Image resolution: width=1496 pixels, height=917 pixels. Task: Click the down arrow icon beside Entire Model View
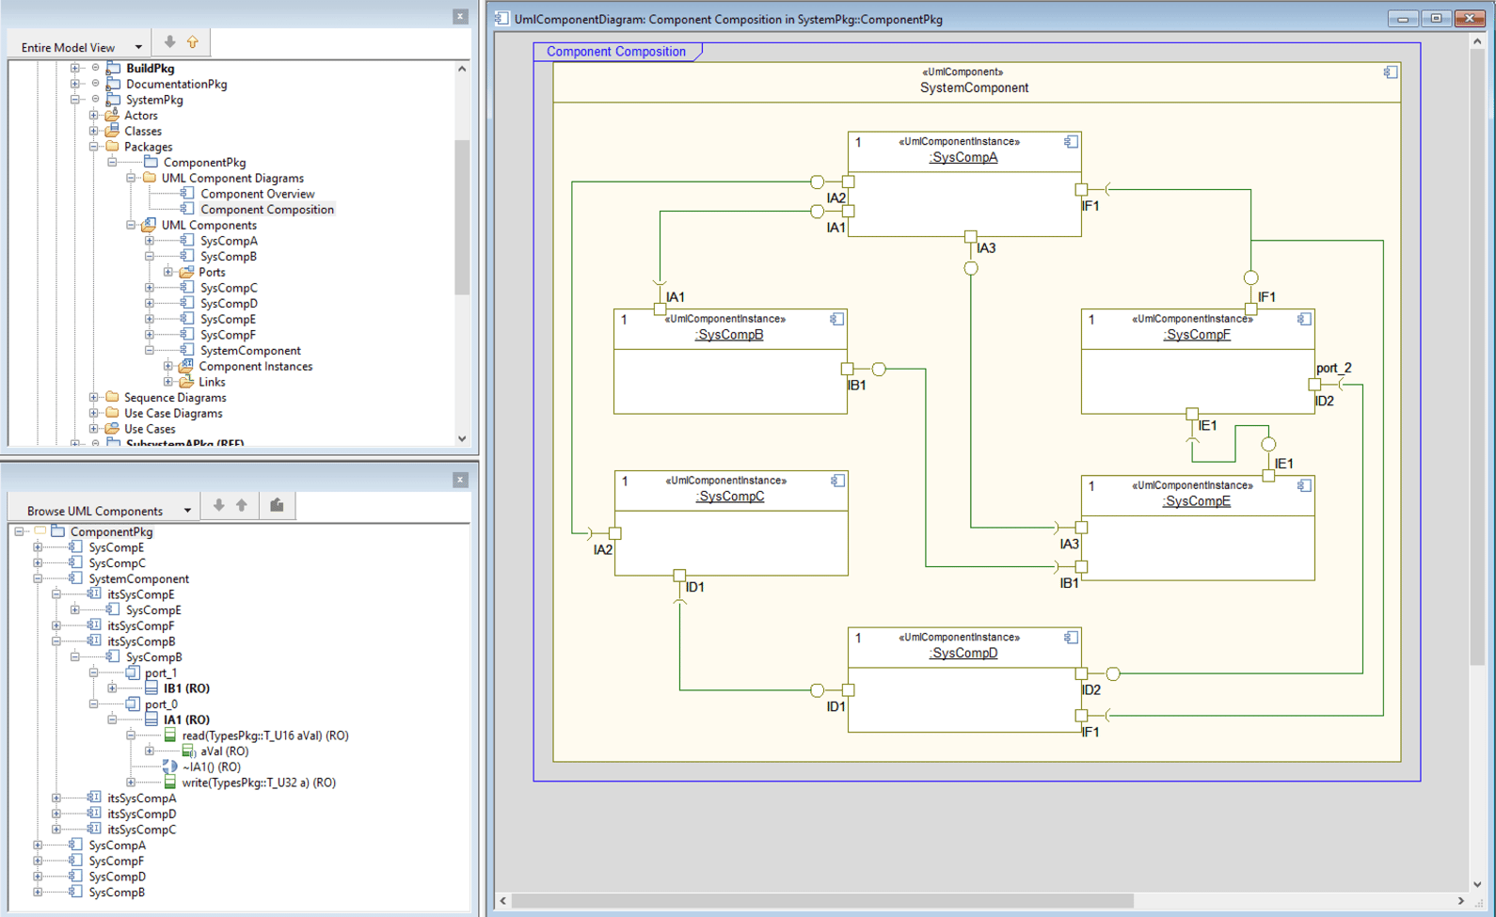(x=169, y=42)
